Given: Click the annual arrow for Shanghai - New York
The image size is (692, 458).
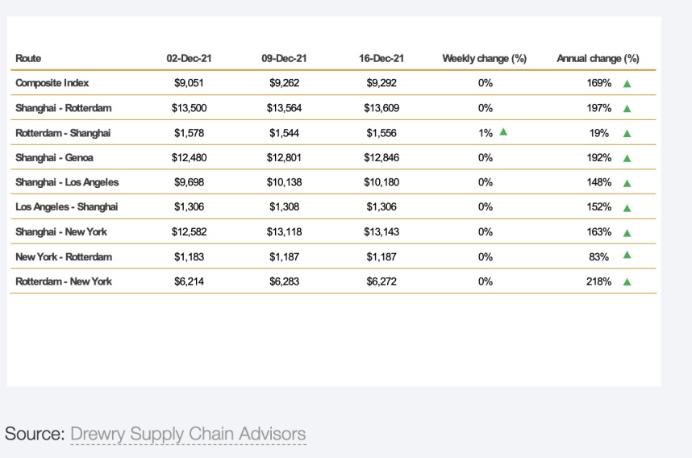Looking at the screenshot, I should coord(627,233).
